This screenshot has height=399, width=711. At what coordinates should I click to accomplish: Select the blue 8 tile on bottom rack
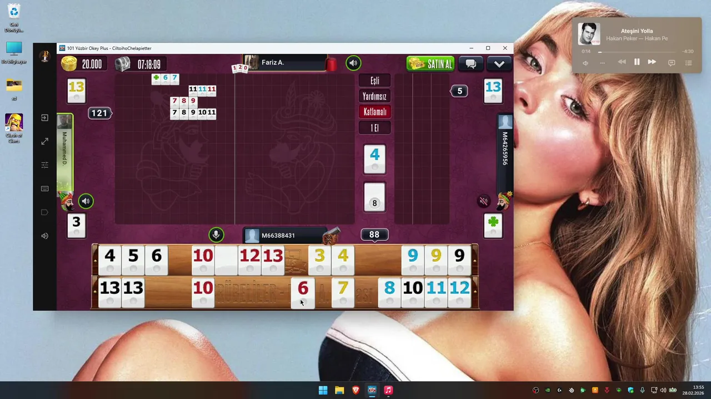pyautogui.click(x=389, y=293)
